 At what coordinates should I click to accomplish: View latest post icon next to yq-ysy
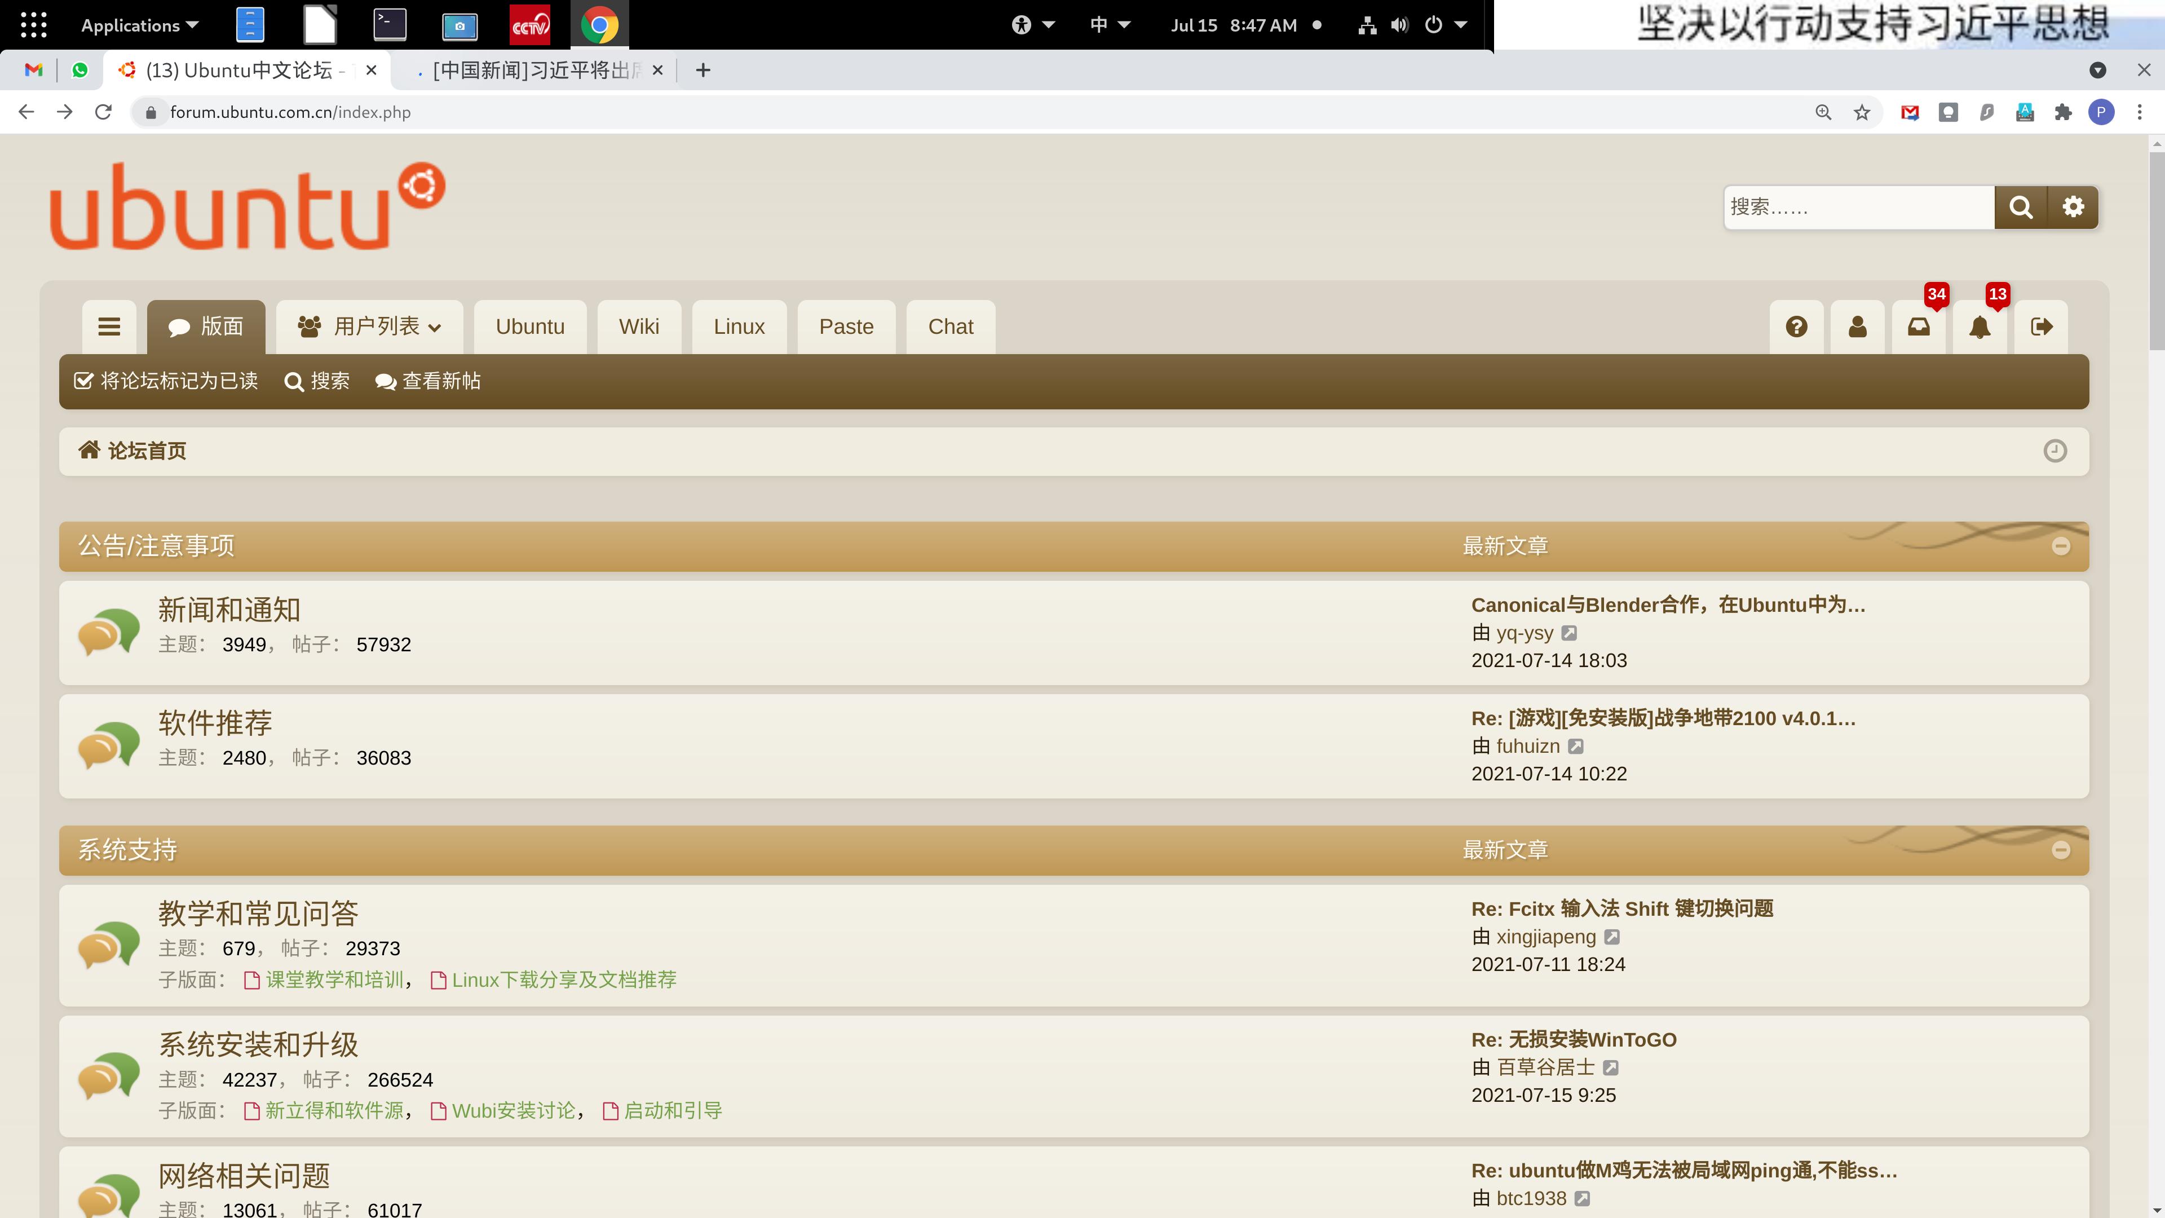point(1569,633)
